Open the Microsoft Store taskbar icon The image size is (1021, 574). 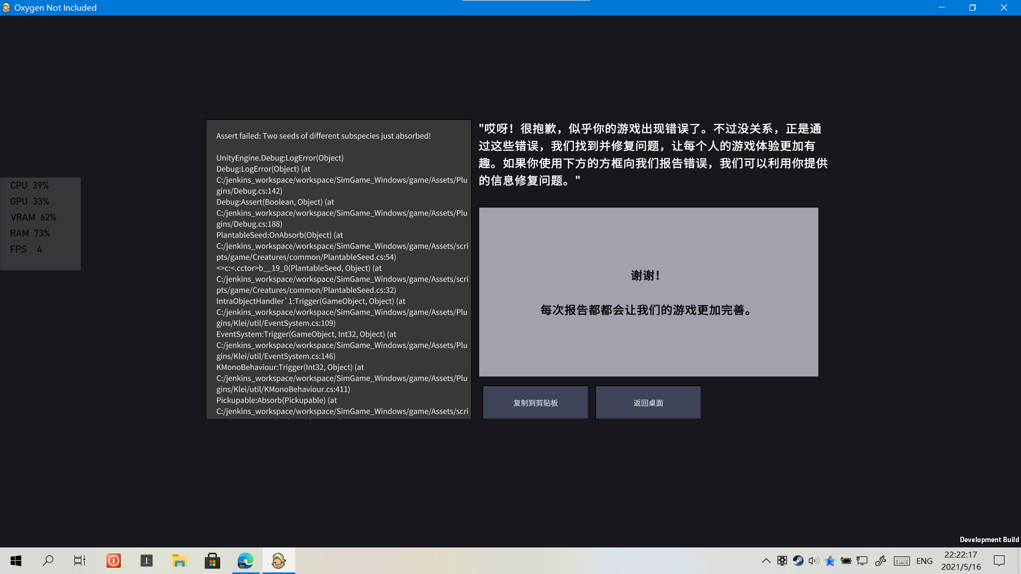212,561
